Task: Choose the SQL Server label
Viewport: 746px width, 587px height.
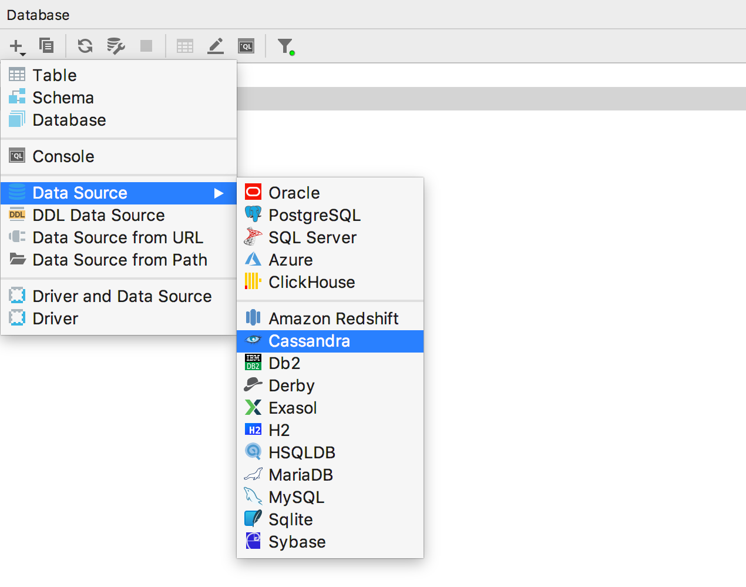Action: [312, 237]
